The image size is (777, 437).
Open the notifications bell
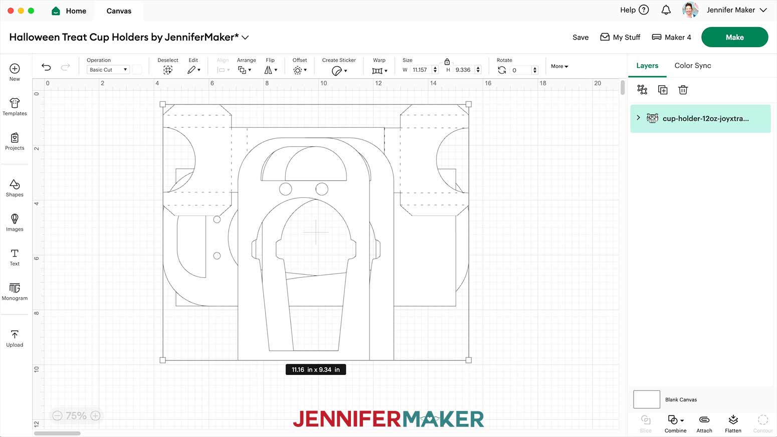[x=666, y=10]
